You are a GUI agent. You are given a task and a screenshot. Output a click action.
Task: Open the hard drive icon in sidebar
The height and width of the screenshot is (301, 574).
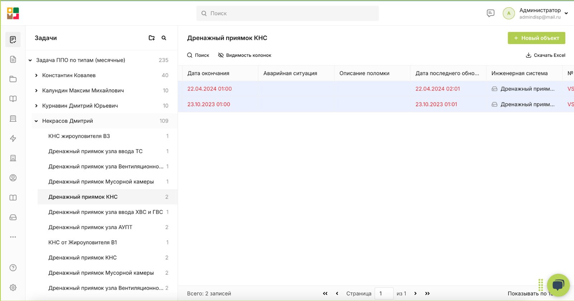[x=13, y=218]
